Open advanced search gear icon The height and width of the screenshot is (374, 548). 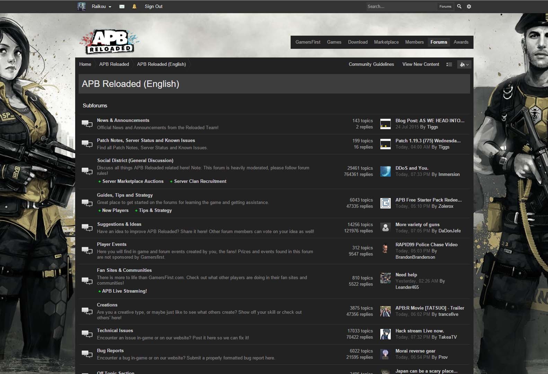pos(469,6)
